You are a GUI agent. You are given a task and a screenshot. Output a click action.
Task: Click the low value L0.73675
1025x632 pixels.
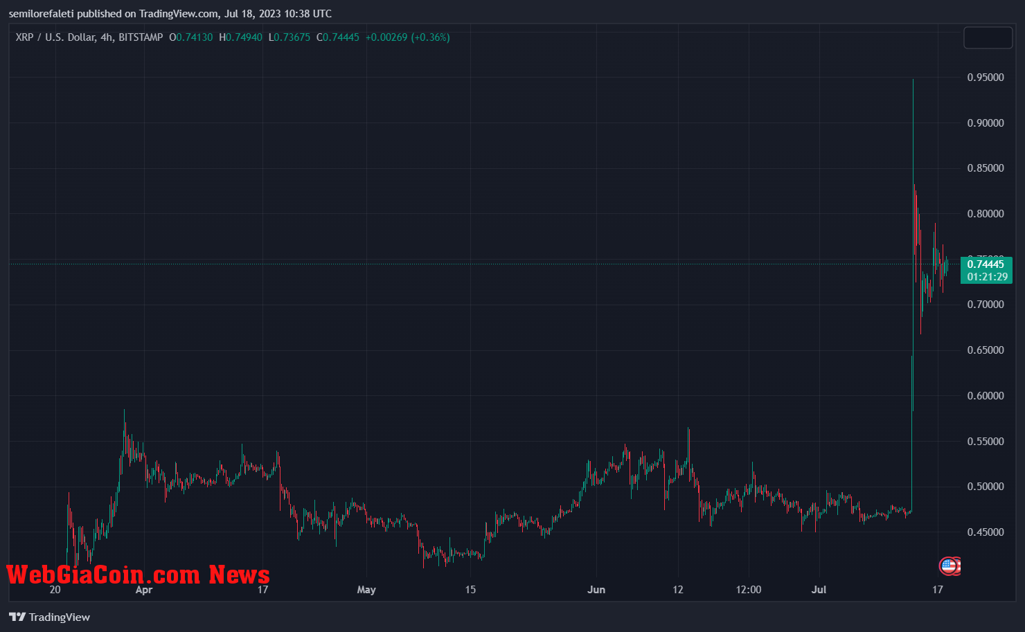click(x=289, y=37)
